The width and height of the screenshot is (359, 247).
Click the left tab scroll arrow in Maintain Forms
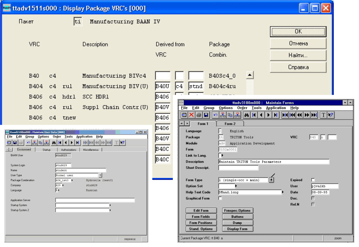pyautogui.click(x=182, y=123)
